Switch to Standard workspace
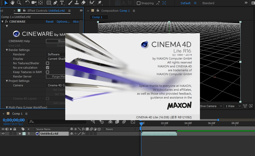Screen dimensions: 255x156 [208, 3]
